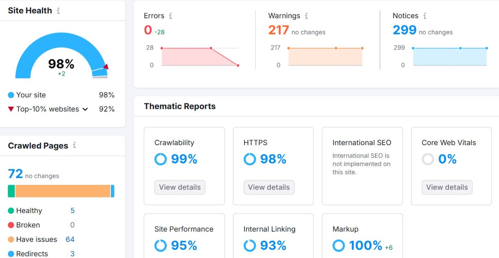Viewport: 499px width, 258px height.
Task: Select the Site Performance donut icon
Action: tap(160, 246)
